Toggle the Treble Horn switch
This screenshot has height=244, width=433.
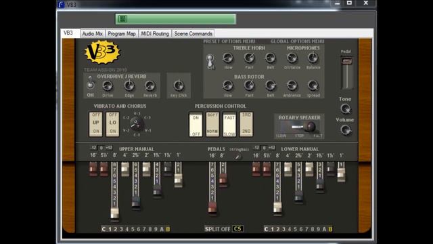(x=210, y=60)
